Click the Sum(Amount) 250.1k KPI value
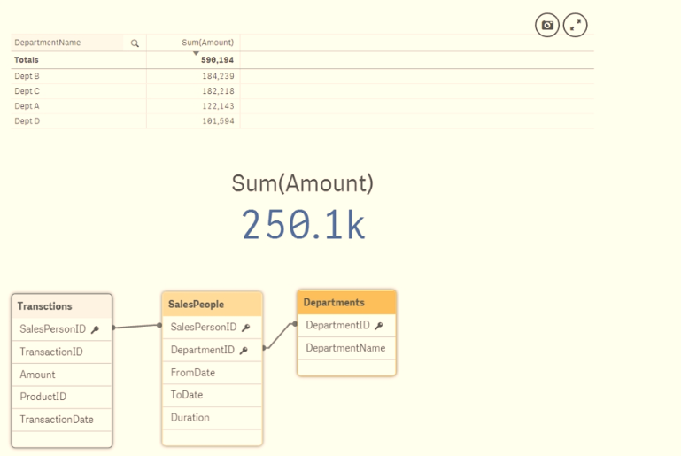Image resolution: width=681 pixels, height=456 pixels. click(303, 226)
